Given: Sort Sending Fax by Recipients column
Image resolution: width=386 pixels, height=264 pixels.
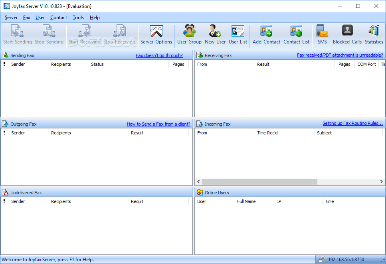Looking at the screenshot, I should pos(69,64).
